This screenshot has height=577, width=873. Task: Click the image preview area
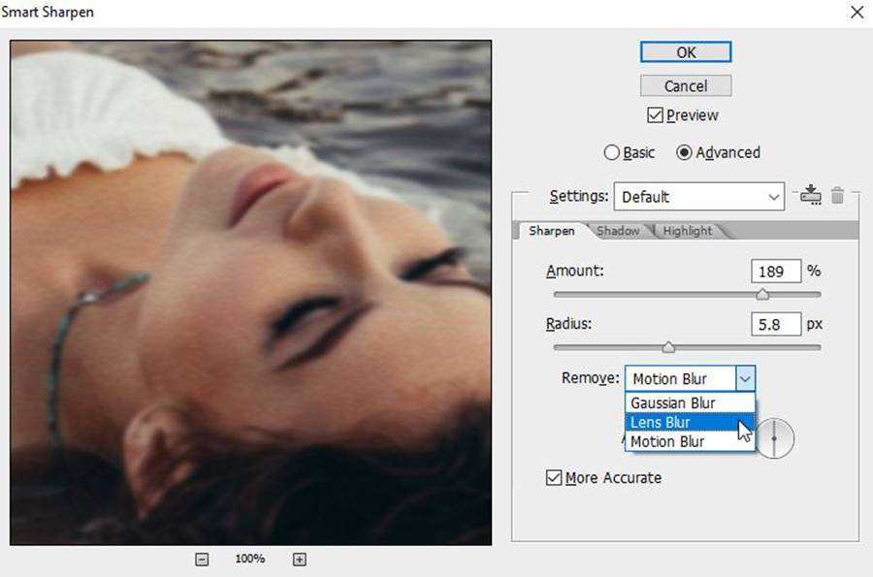250,292
